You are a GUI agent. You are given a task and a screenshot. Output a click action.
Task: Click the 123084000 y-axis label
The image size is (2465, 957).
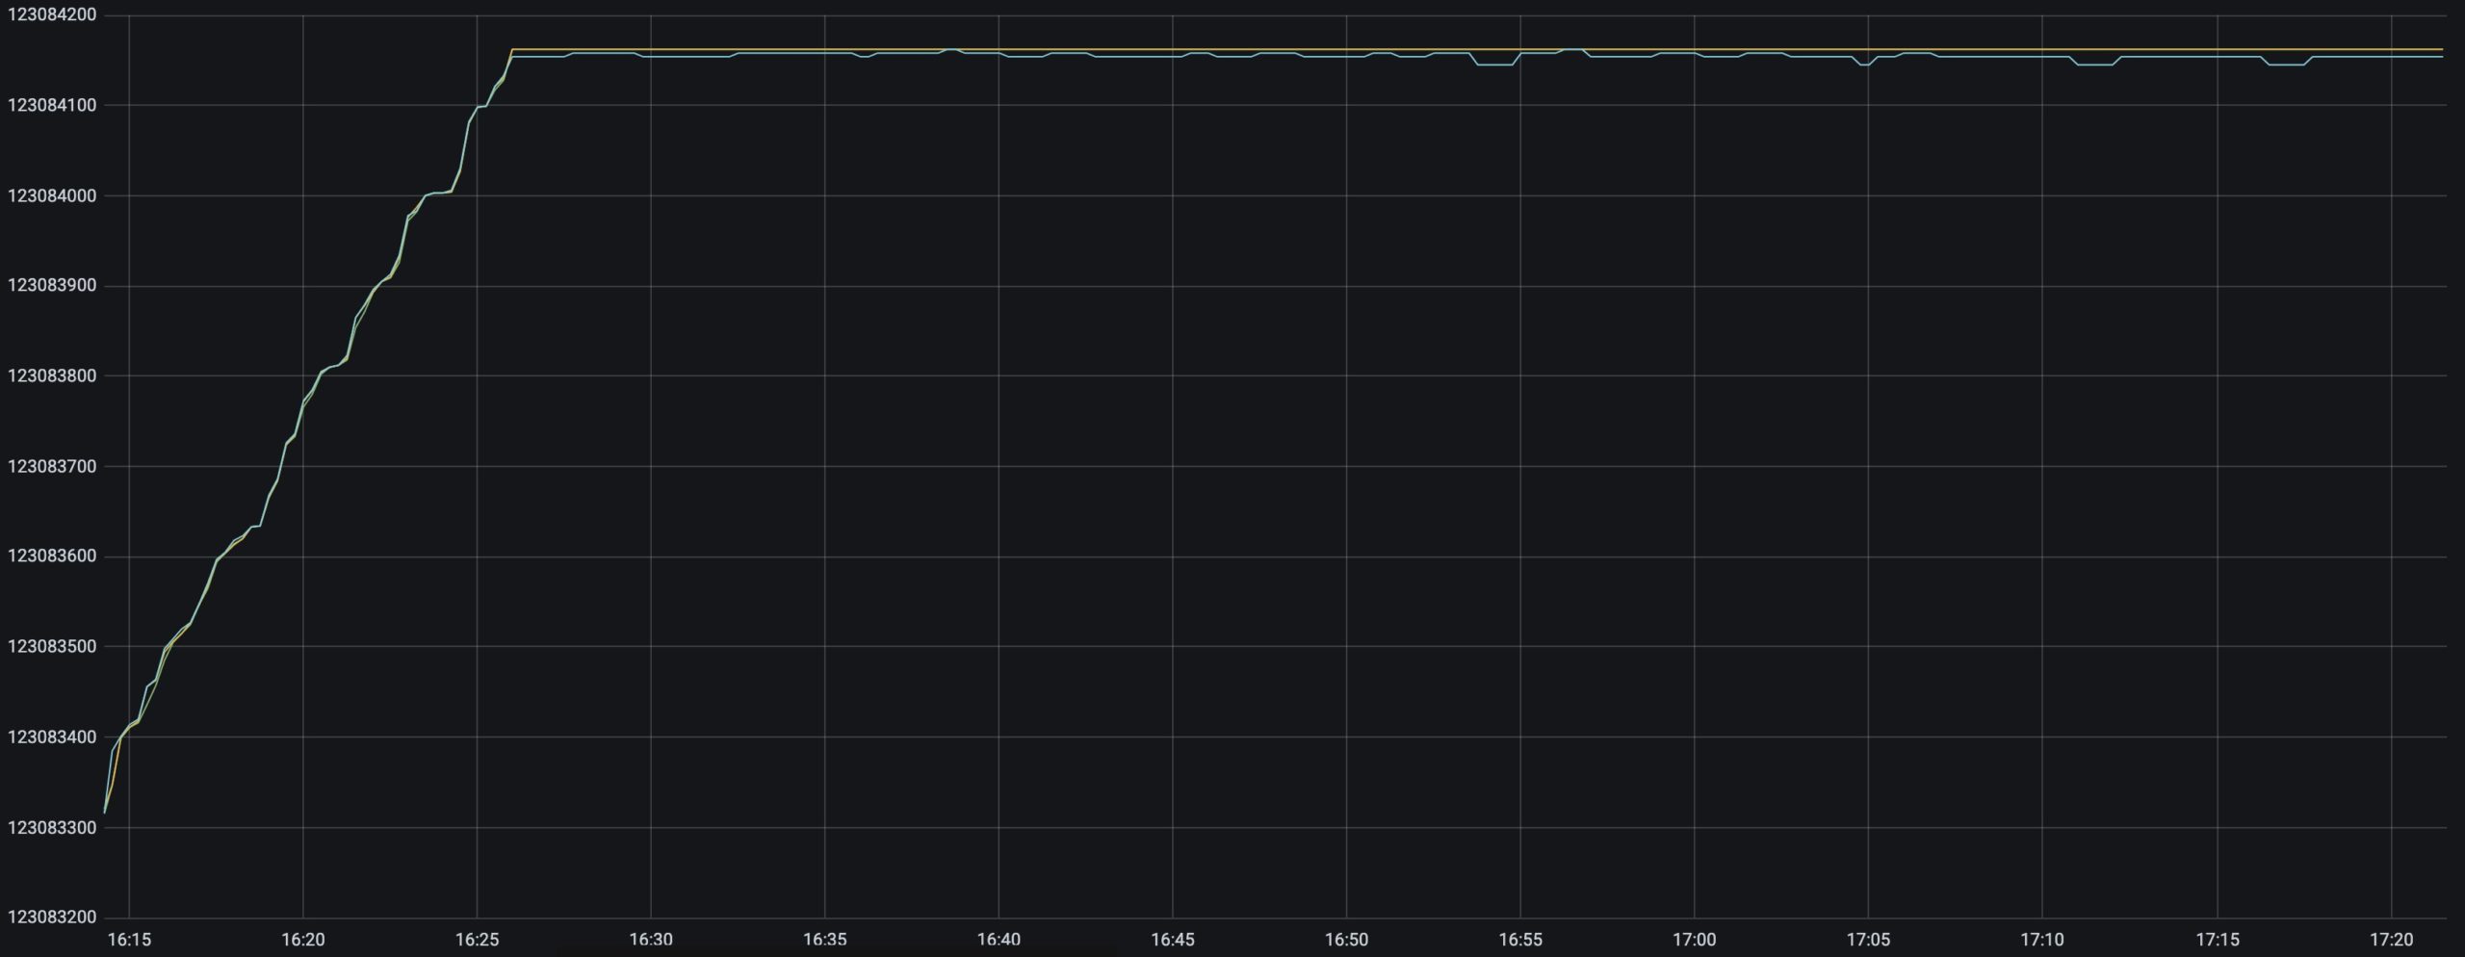click(x=52, y=195)
